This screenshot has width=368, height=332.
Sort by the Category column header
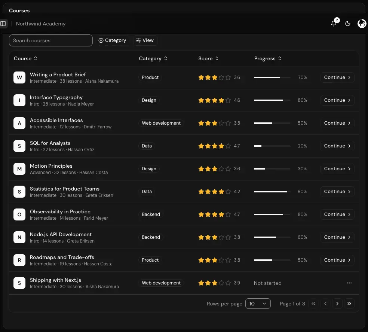click(153, 58)
